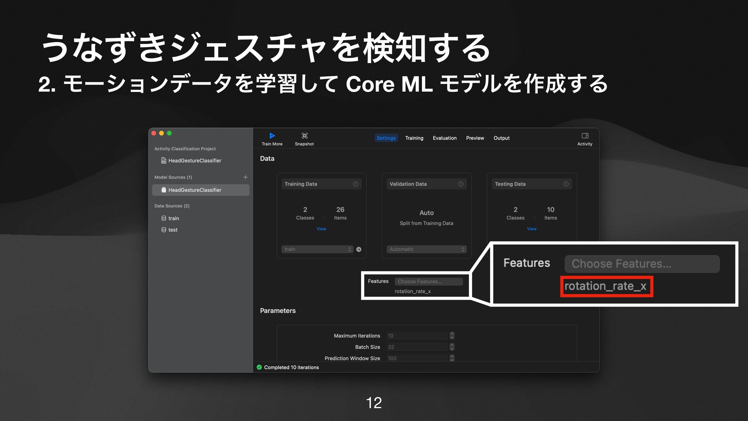
Task: Select the test data source
Action: tap(173, 230)
